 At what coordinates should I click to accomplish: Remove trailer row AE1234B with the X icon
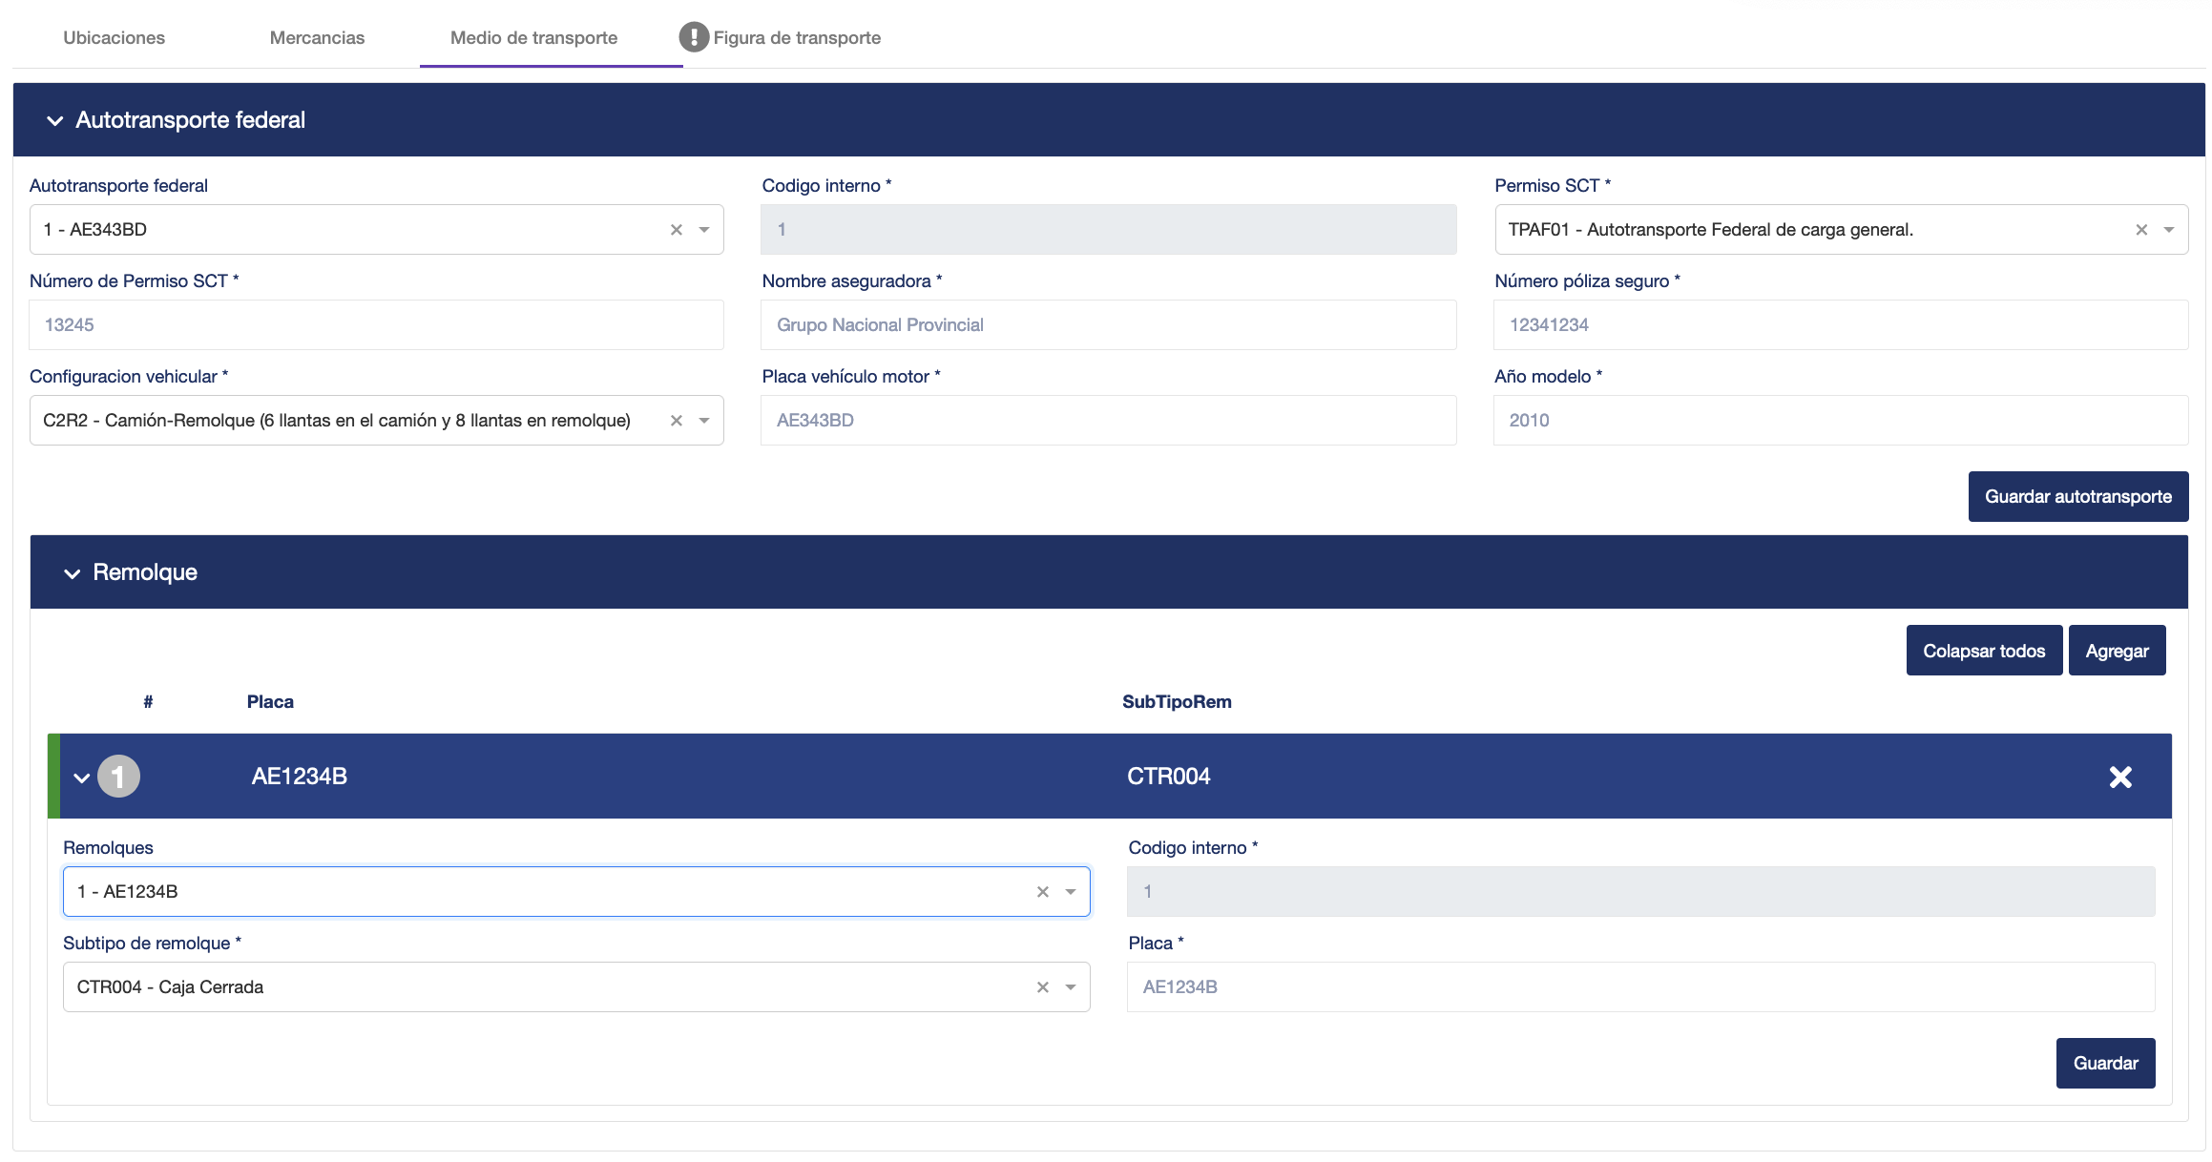click(x=2120, y=777)
